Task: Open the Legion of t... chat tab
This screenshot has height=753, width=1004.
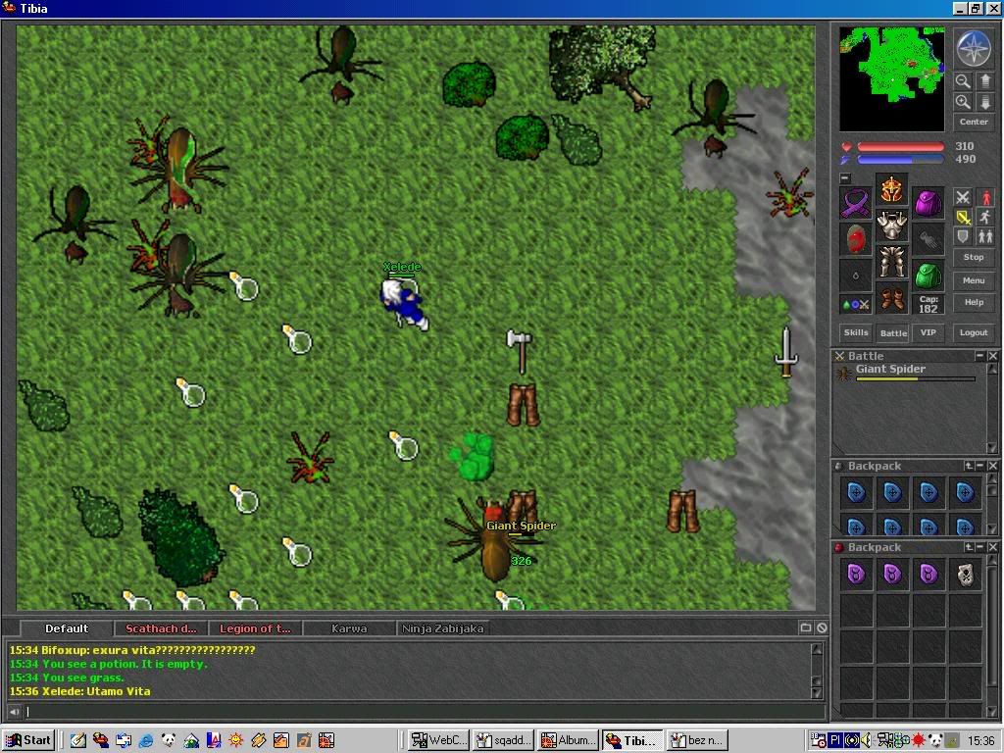Action: point(255,628)
